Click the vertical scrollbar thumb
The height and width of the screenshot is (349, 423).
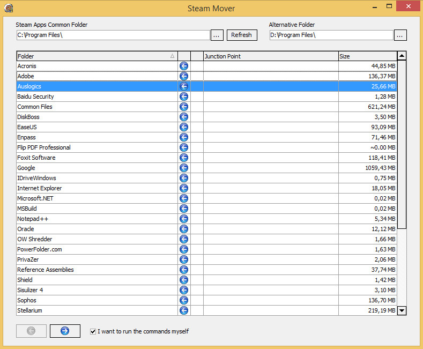pyautogui.click(x=402, y=145)
